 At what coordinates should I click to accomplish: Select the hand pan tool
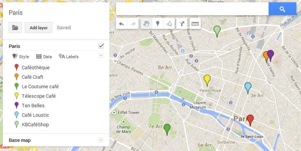click(146, 23)
